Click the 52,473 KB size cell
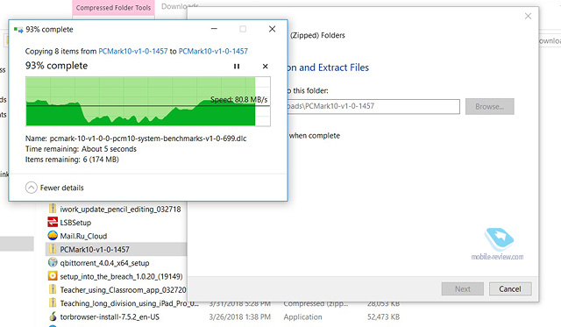The height and width of the screenshot is (327, 561). [384, 317]
